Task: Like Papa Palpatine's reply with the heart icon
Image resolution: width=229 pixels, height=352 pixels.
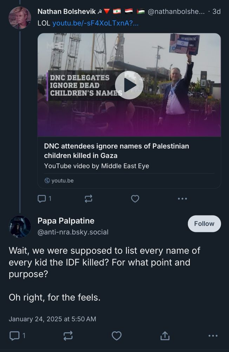Action: tap(117, 335)
